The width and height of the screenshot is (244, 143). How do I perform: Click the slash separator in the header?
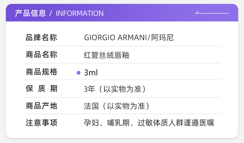(50, 13)
